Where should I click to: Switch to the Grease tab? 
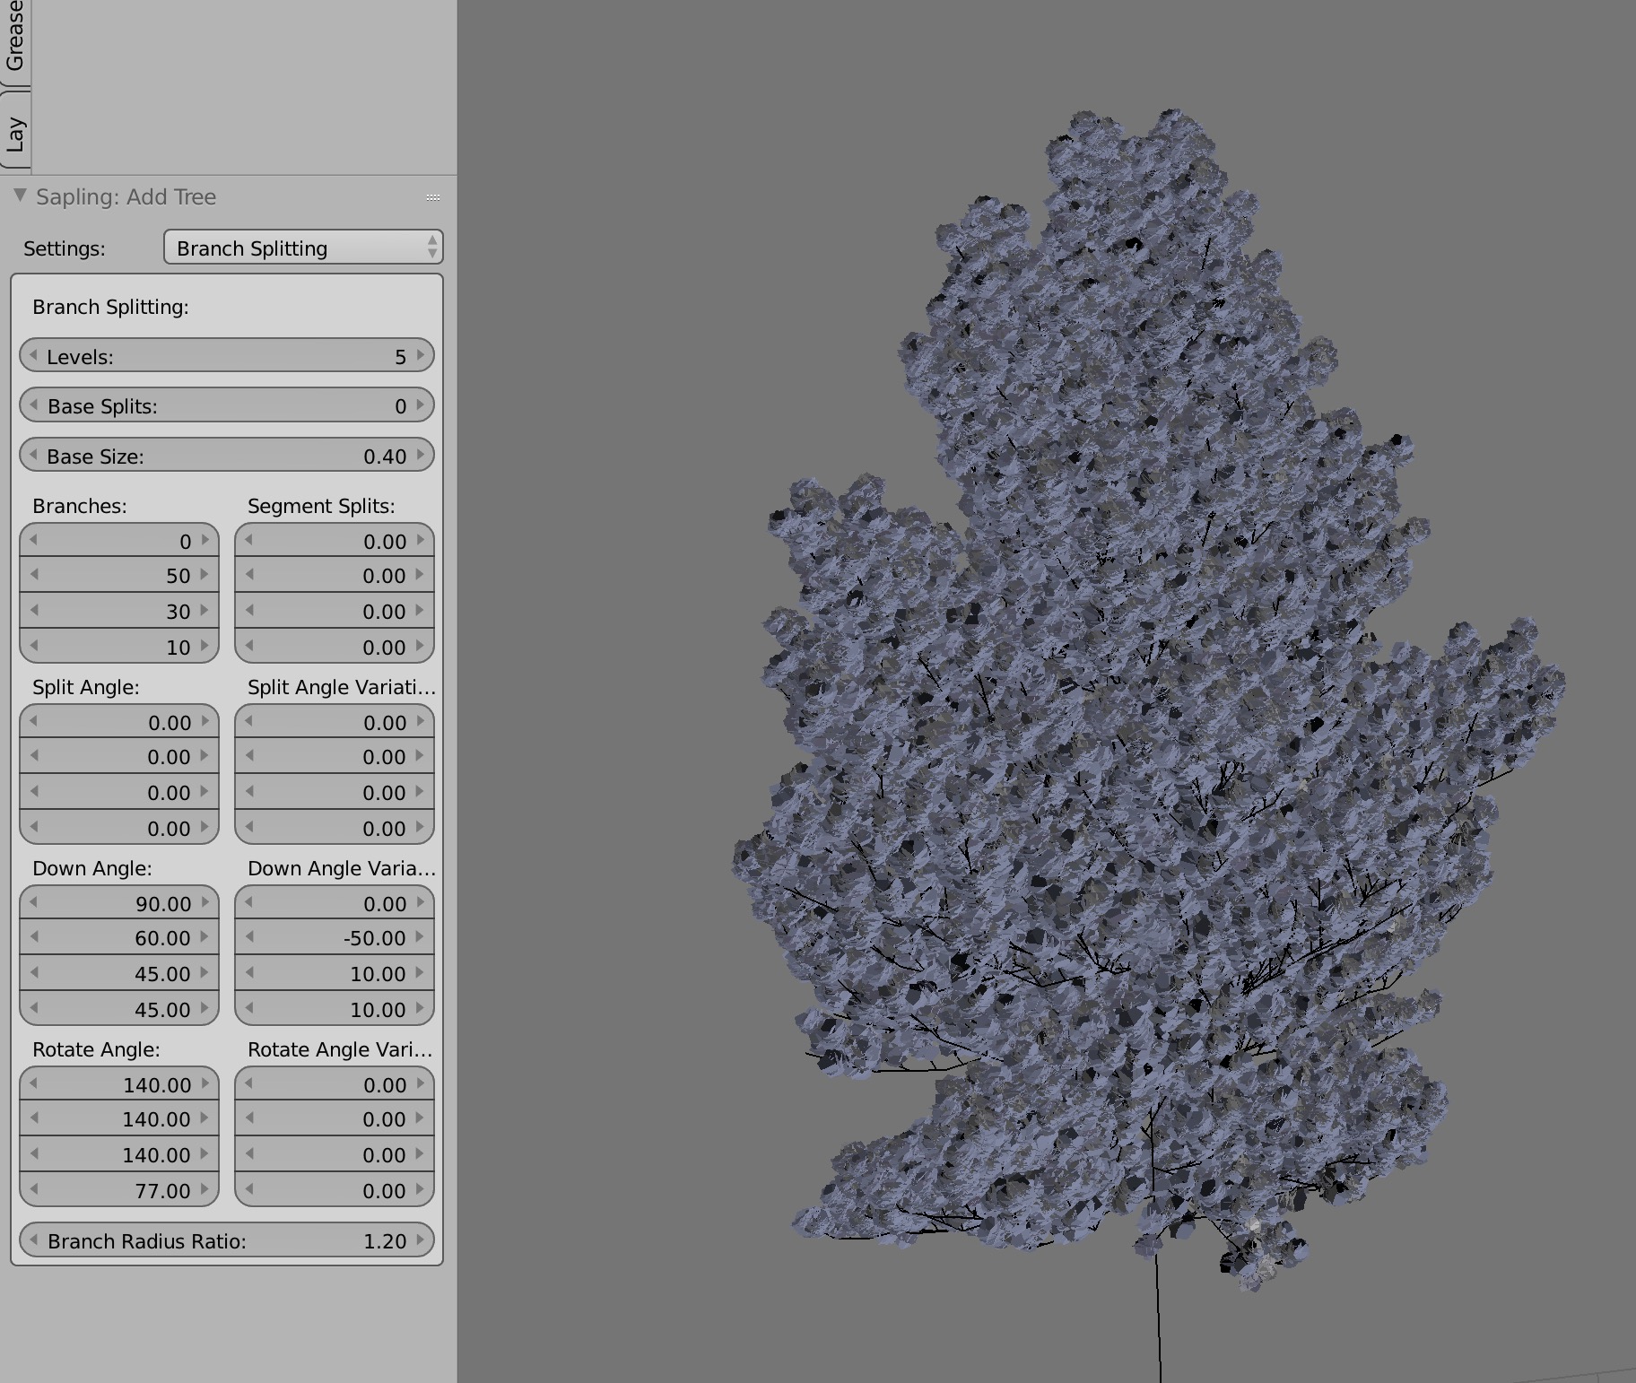point(15,36)
